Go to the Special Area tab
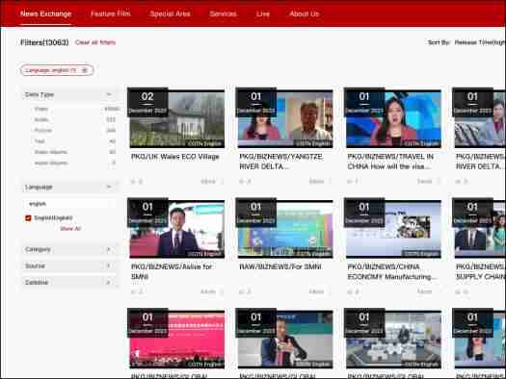The width and height of the screenshot is (506, 379). [x=170, y=13]
